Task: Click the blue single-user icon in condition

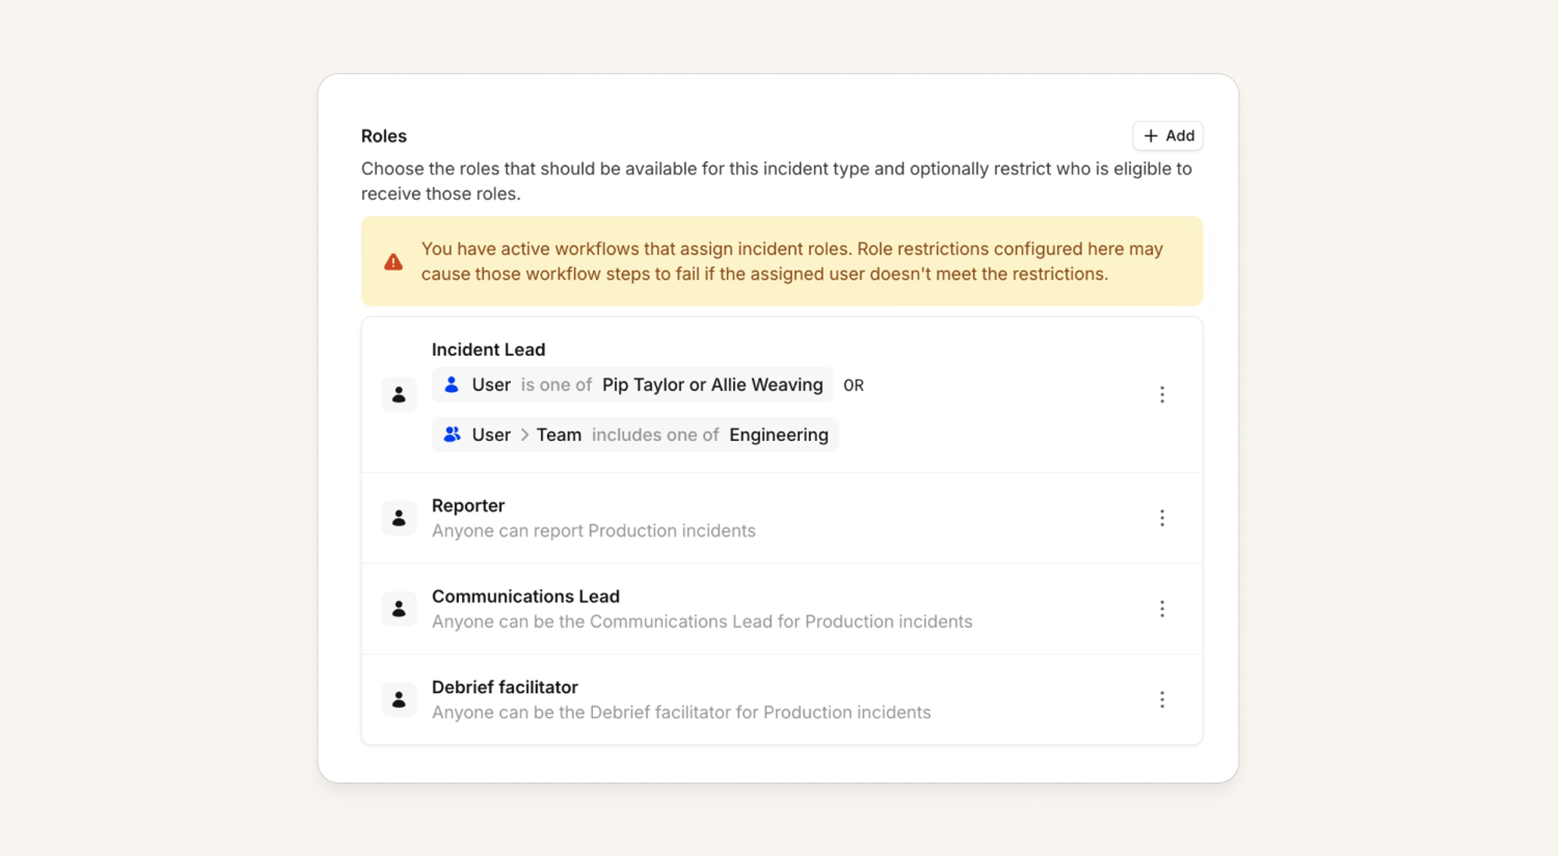Action: click(451, 384)
